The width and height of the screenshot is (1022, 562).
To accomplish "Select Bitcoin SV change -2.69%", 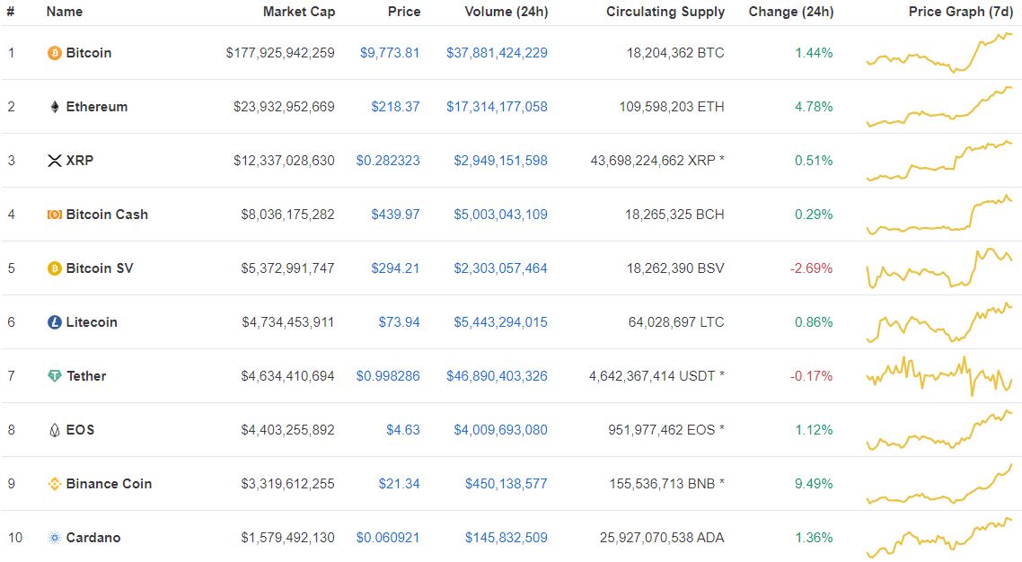I will click(x=812, y=268).
